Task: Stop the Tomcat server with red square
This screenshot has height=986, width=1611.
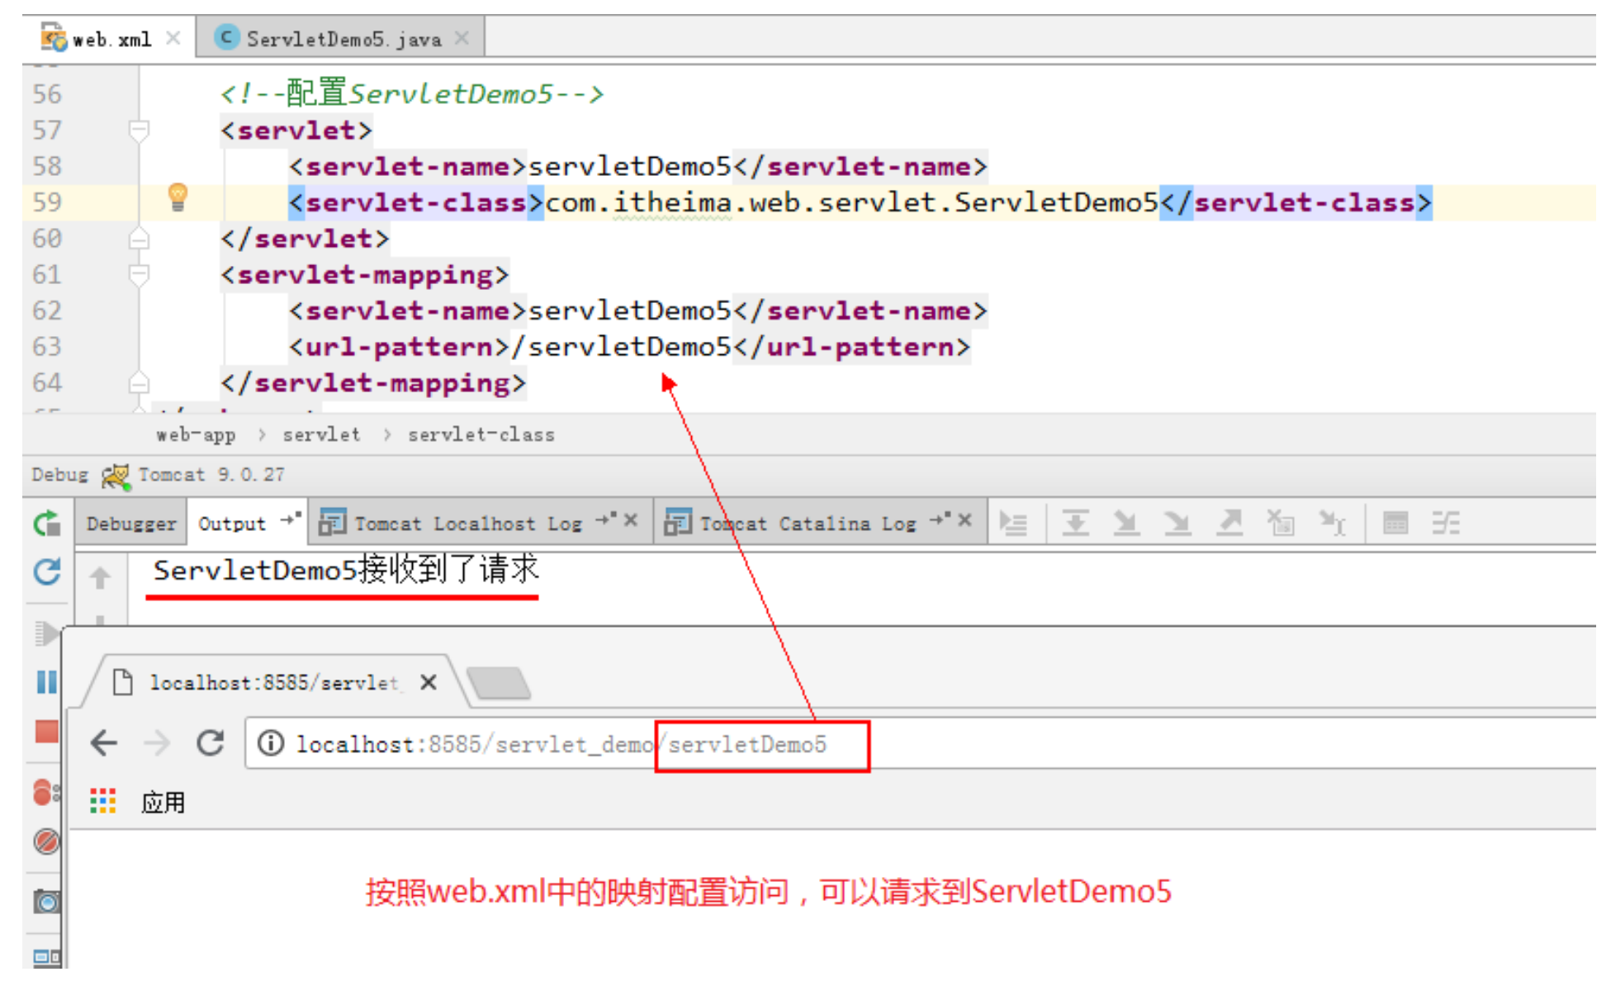Action: pos(47,732)
